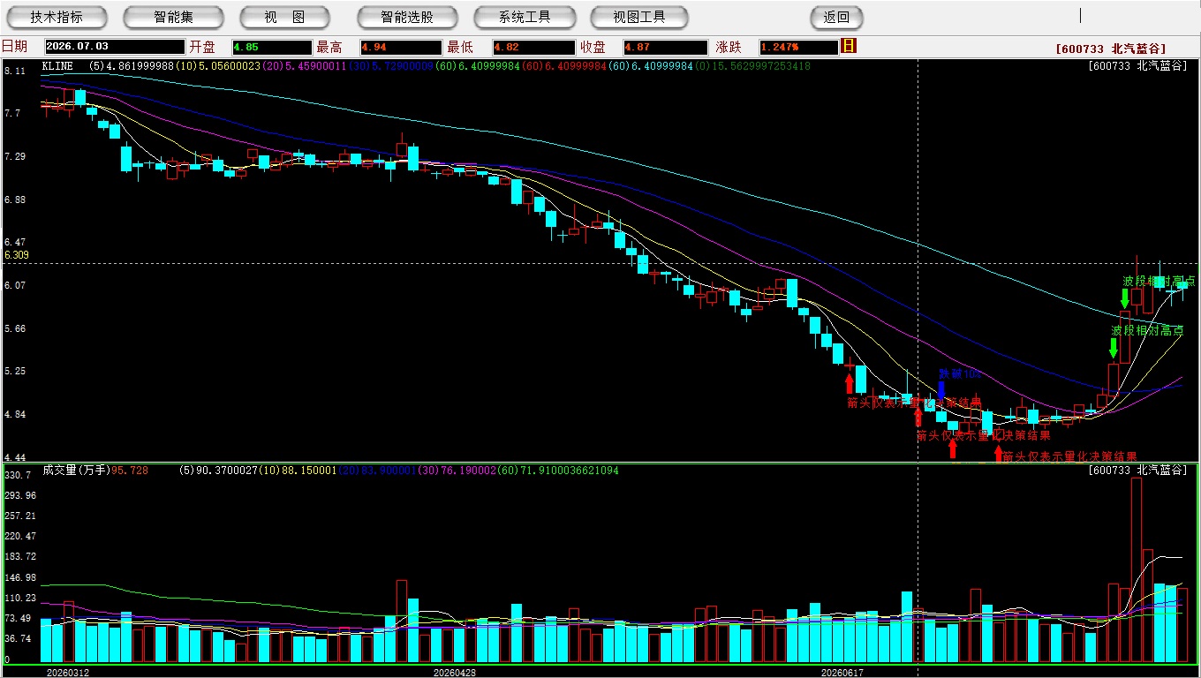The width and height of the screenshot is (1201, 678).
Task: Click the volume value 95.728
Action: point(130,471)
